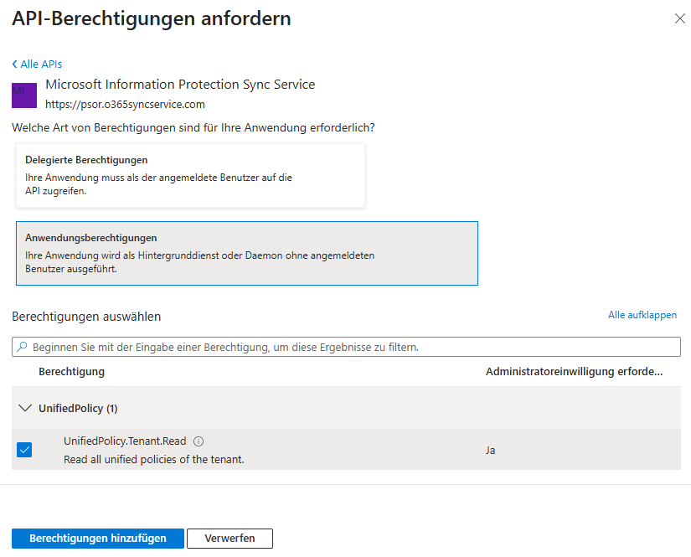The width and height of the screenshot is (691, 557).
Task: Click the Microsoft Information Protection Sync Service logo
Action: coord(23,94)
